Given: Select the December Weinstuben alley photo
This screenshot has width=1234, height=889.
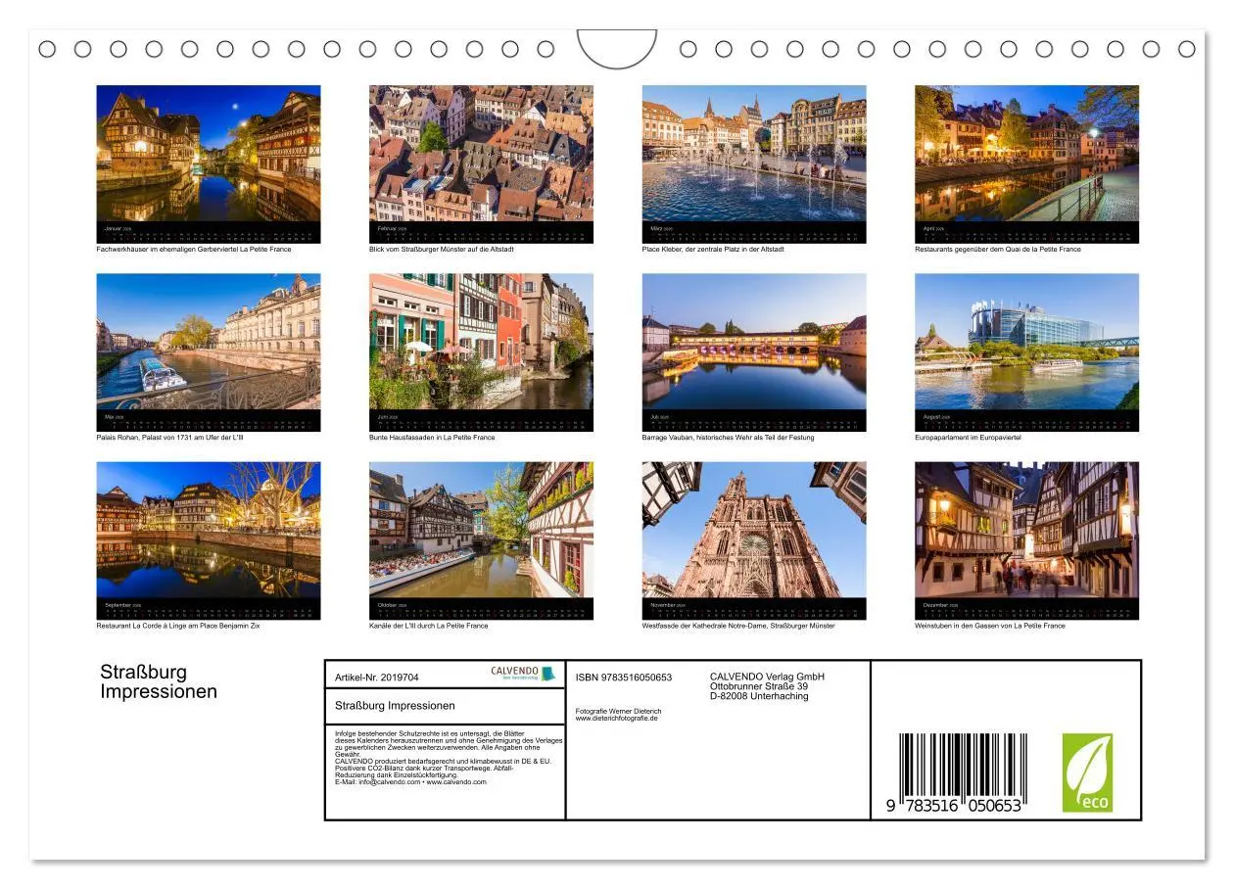Looking at the screenshot, I should click(1026, 530).
